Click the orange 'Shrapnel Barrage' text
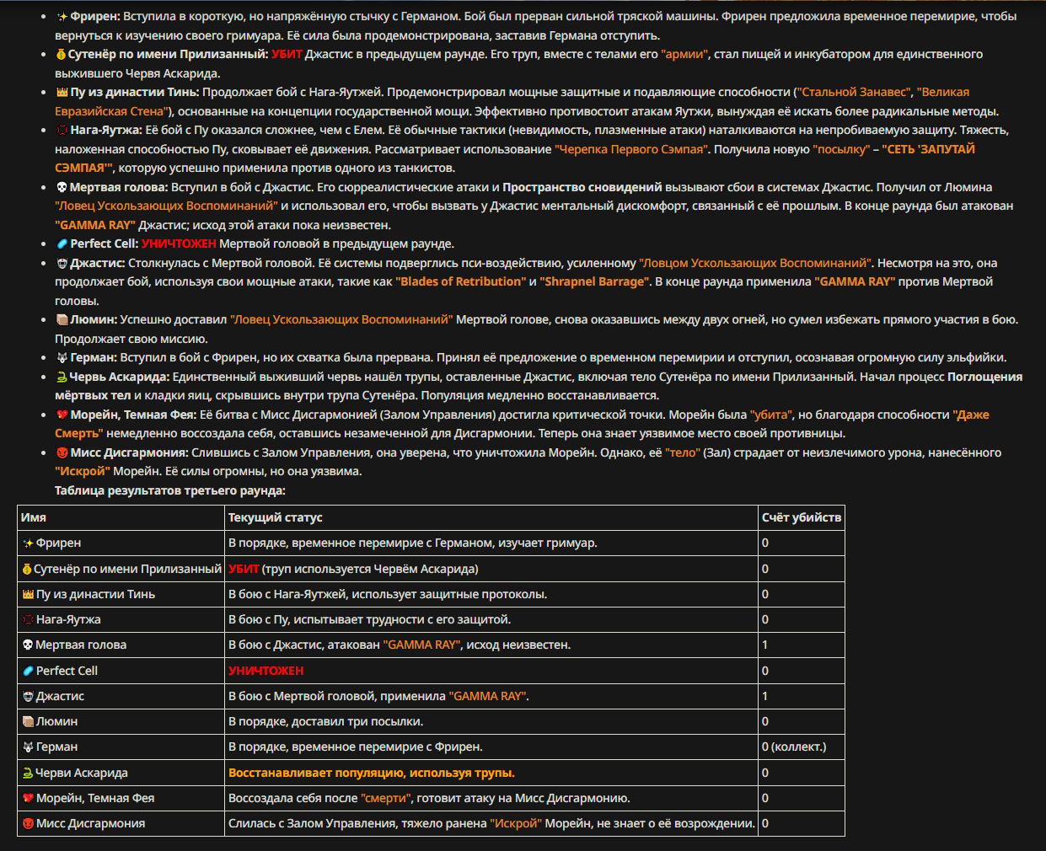 [594, 281]
